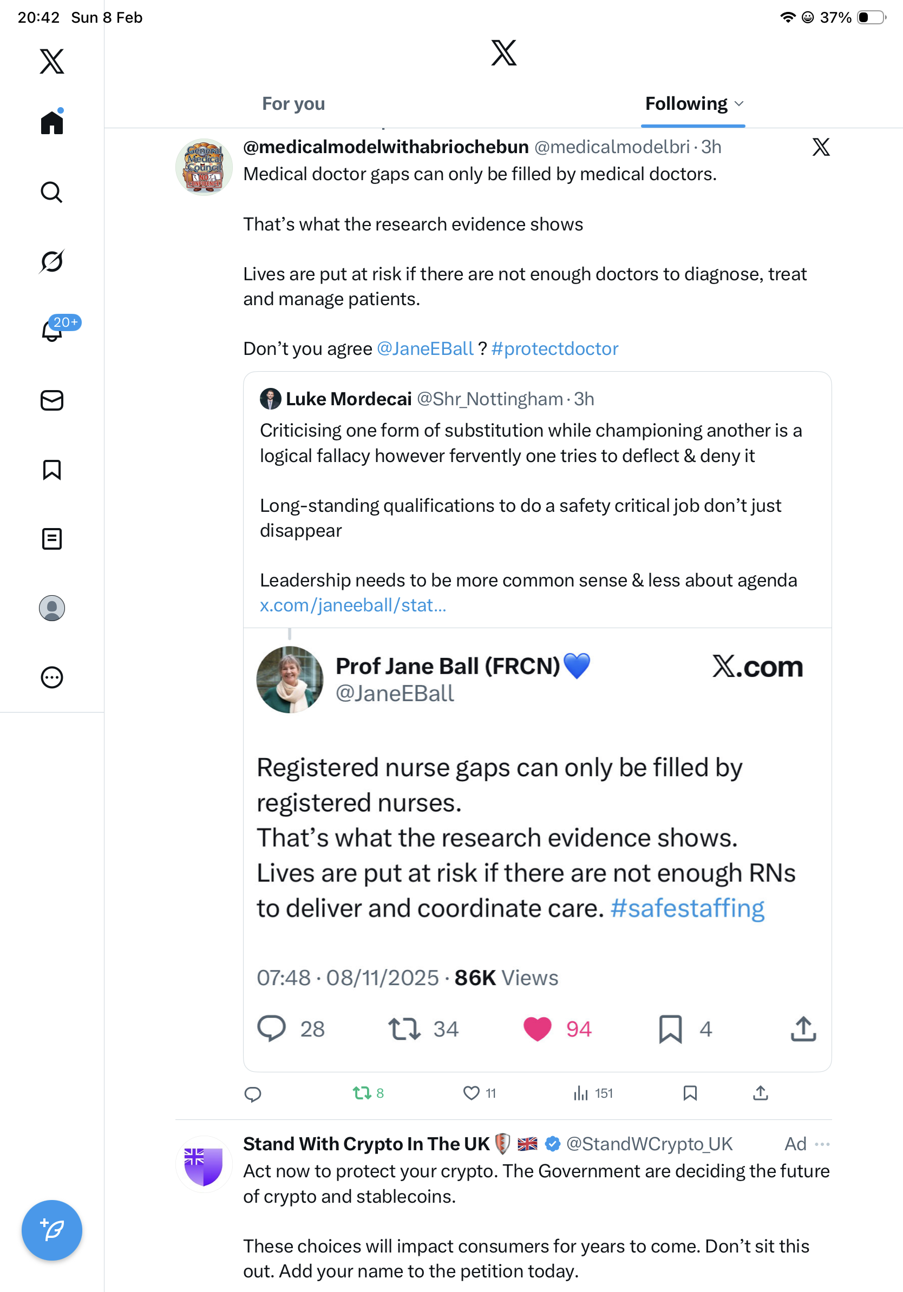
Task: Open Grok from the sidebar
Action: 52,261
